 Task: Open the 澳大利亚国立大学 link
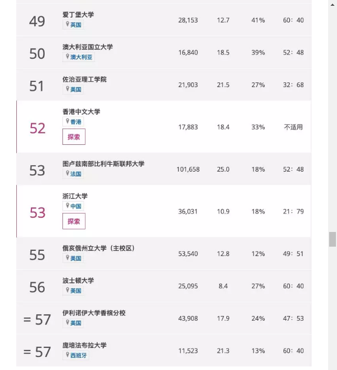[88, 47]
